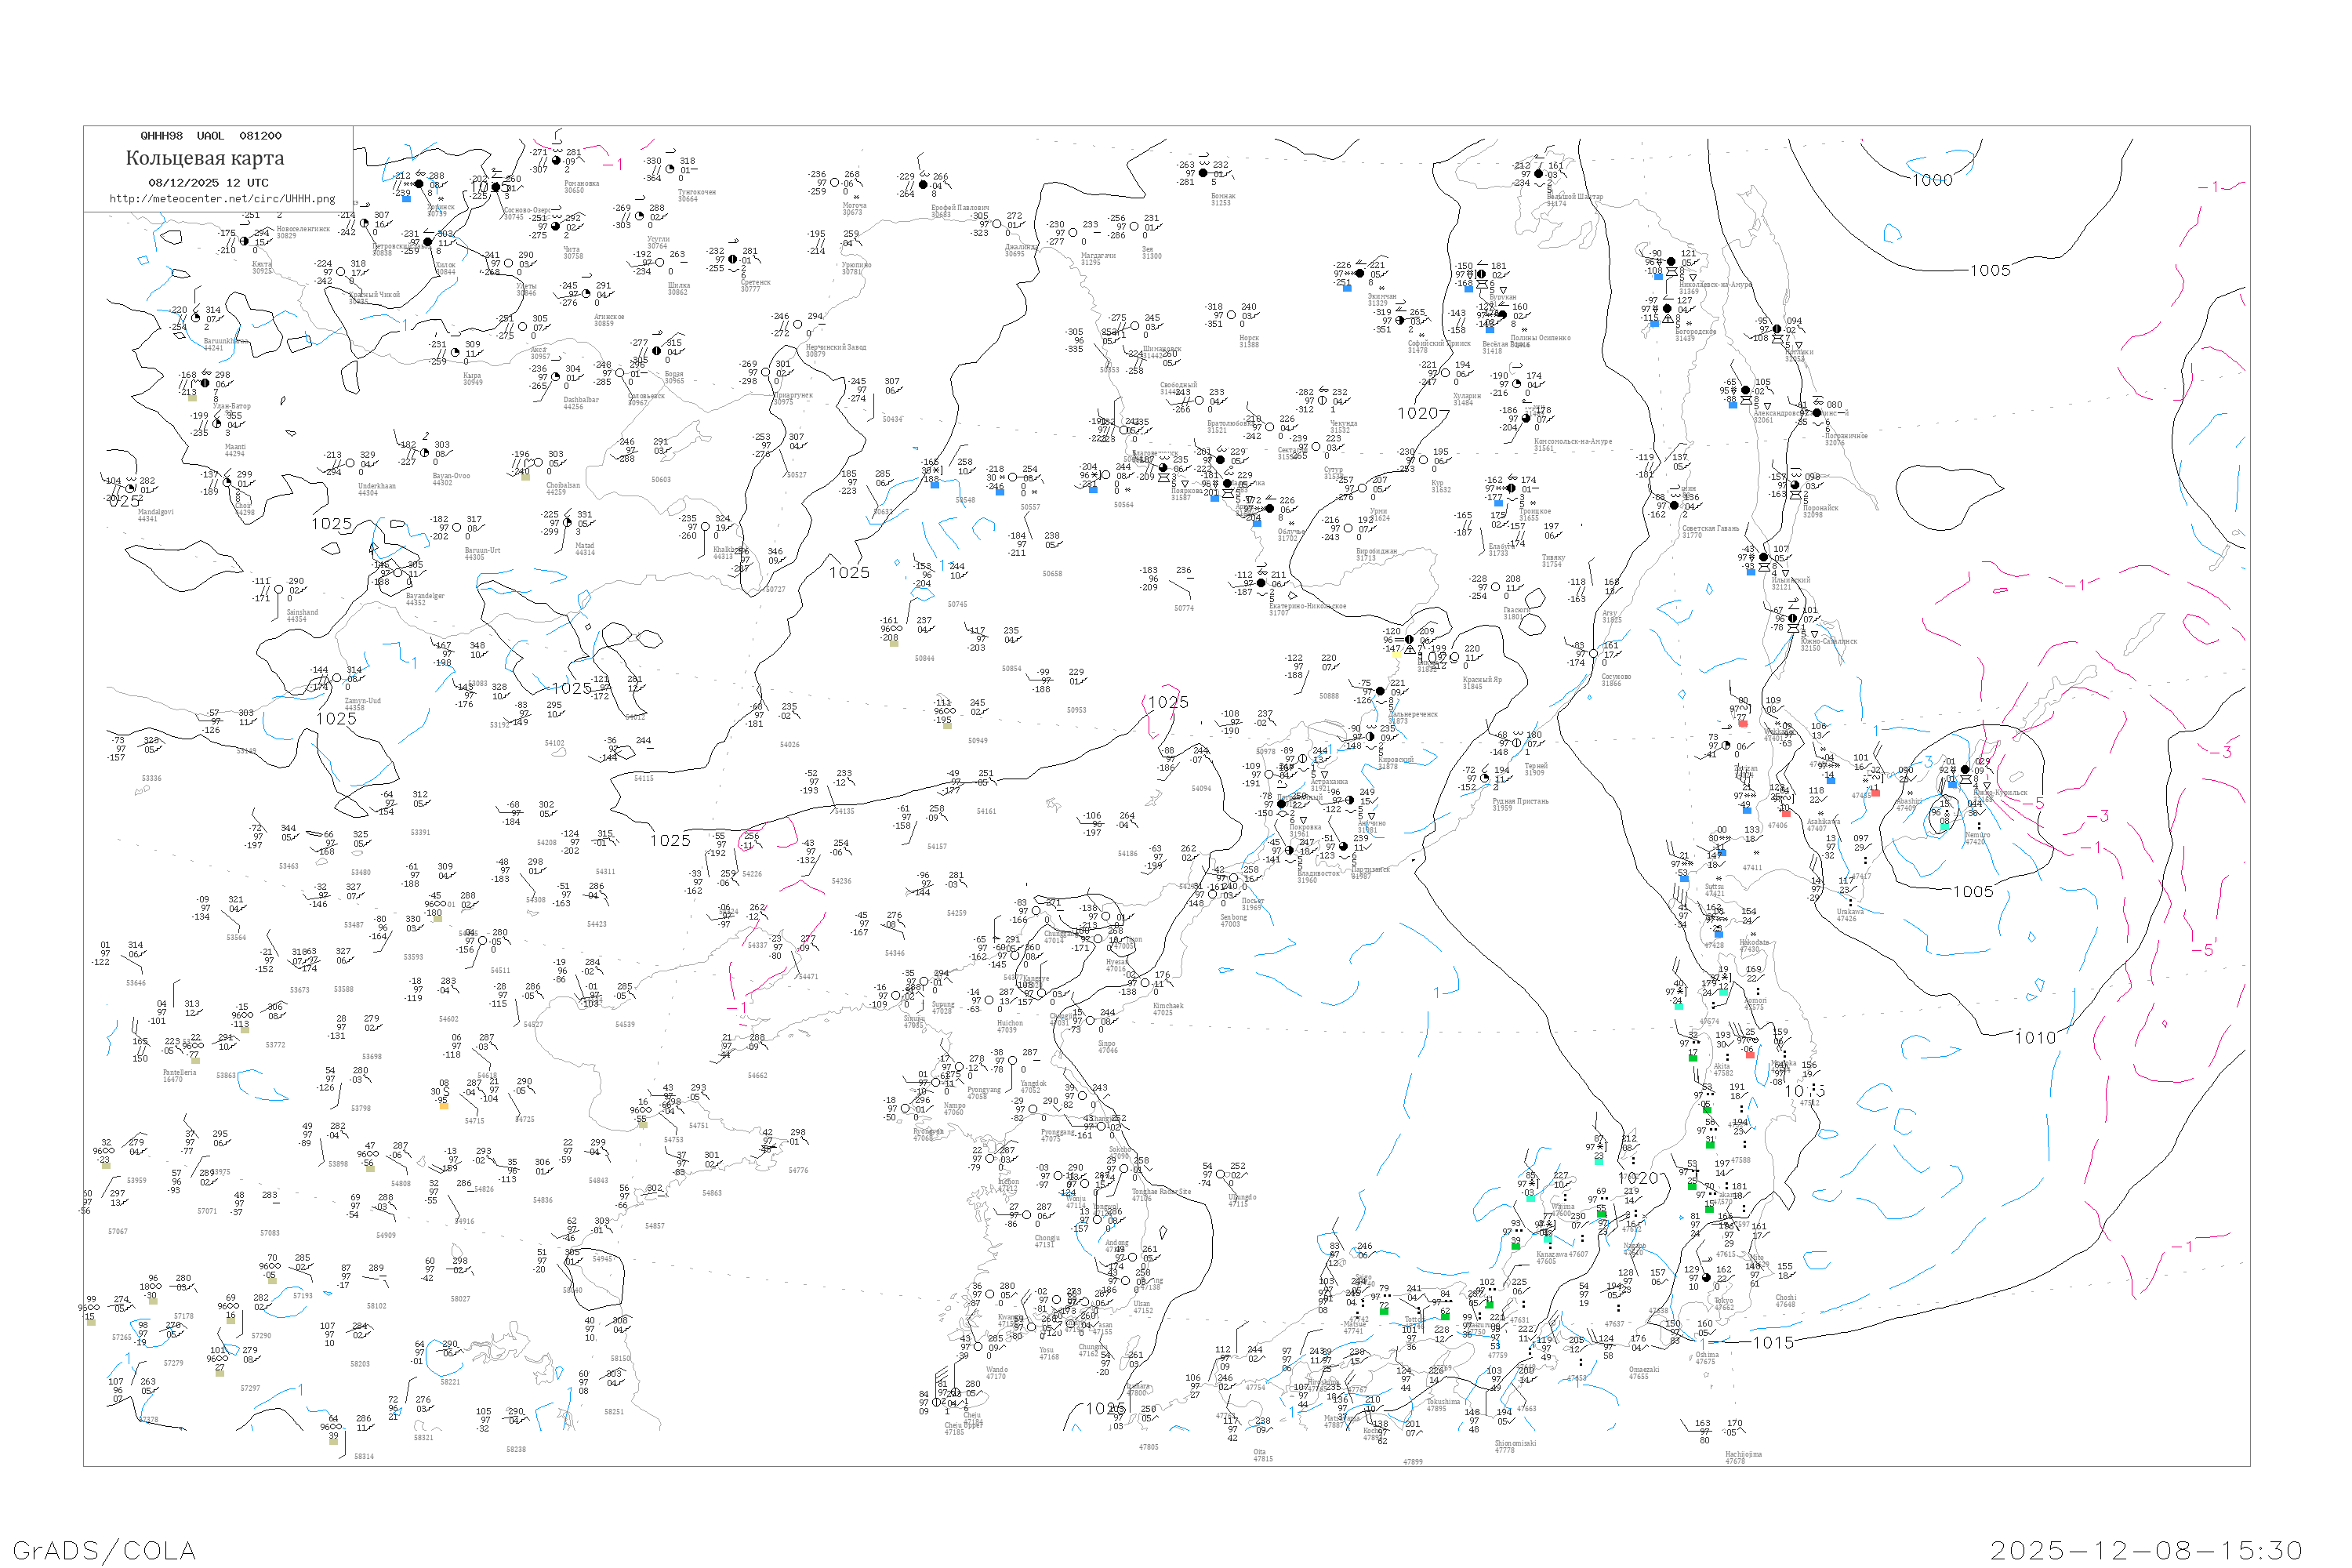Click the Александровск-Сахалинский station circle symbol

[x=1746, y=390]
